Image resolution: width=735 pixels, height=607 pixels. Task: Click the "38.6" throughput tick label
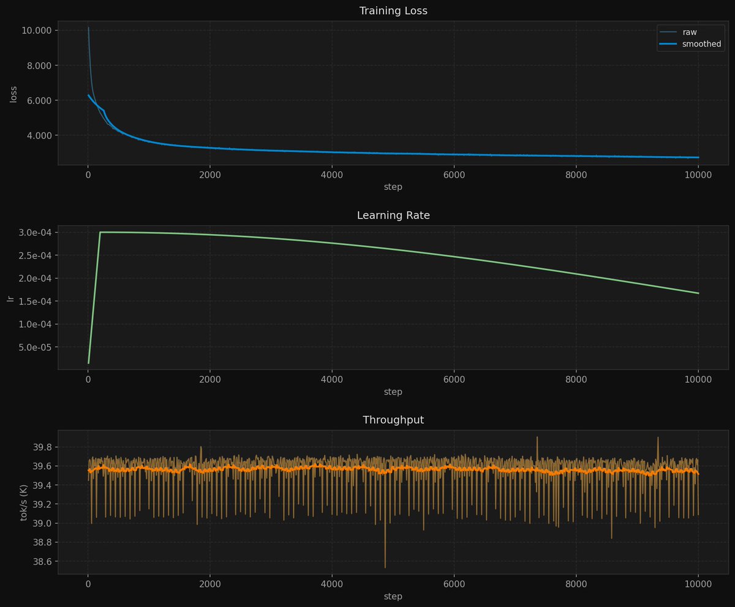(x=43, y=562)
